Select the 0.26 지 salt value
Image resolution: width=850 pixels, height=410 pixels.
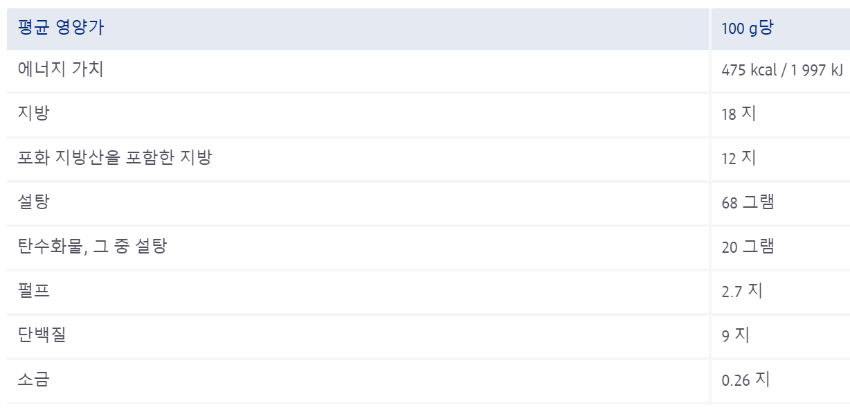(745, 380)
